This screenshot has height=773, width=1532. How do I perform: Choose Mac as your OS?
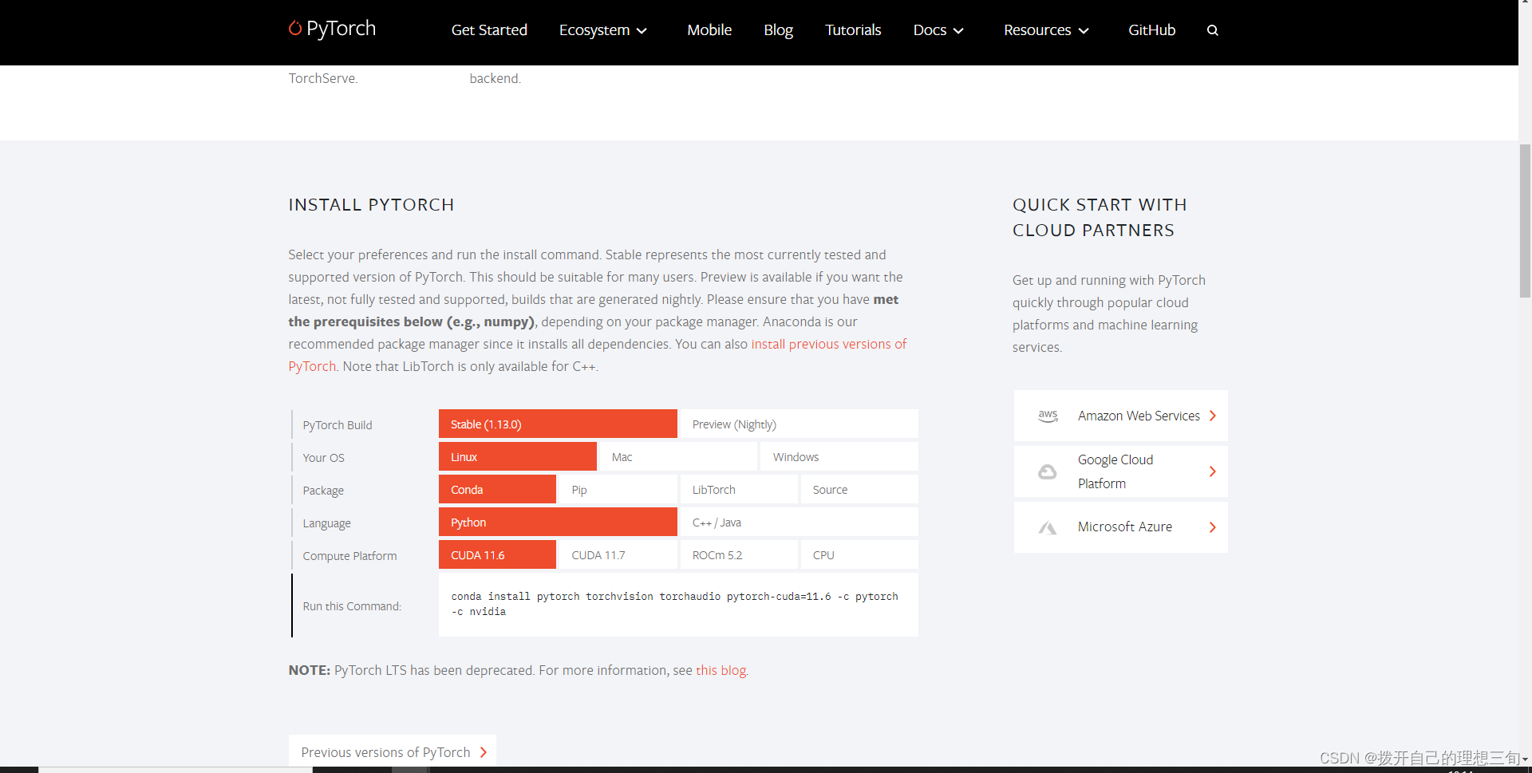pyautogui.click(x=678, y=457)
